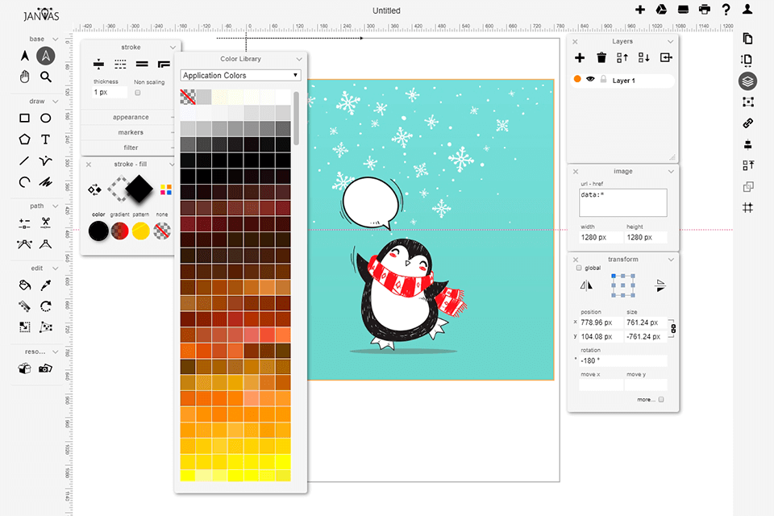Image resolution: width=774 pixels, height=516 pixels.
Task: Choose the pen path tool
Action: pos(45,160)
